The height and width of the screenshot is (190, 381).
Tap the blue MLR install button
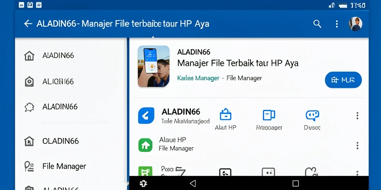coord(343,80)
